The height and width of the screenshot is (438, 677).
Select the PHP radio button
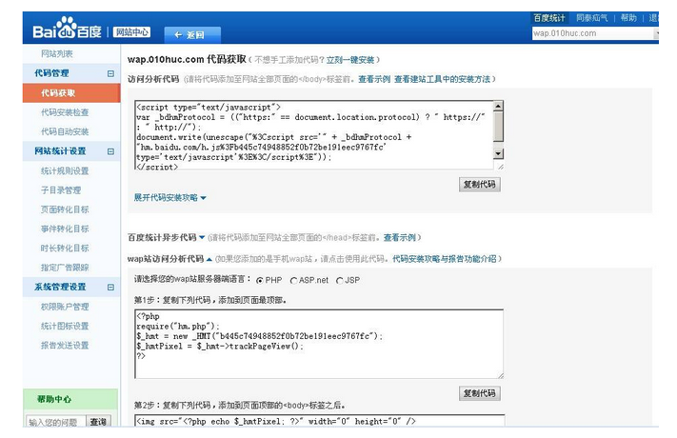tap(260, 280)
